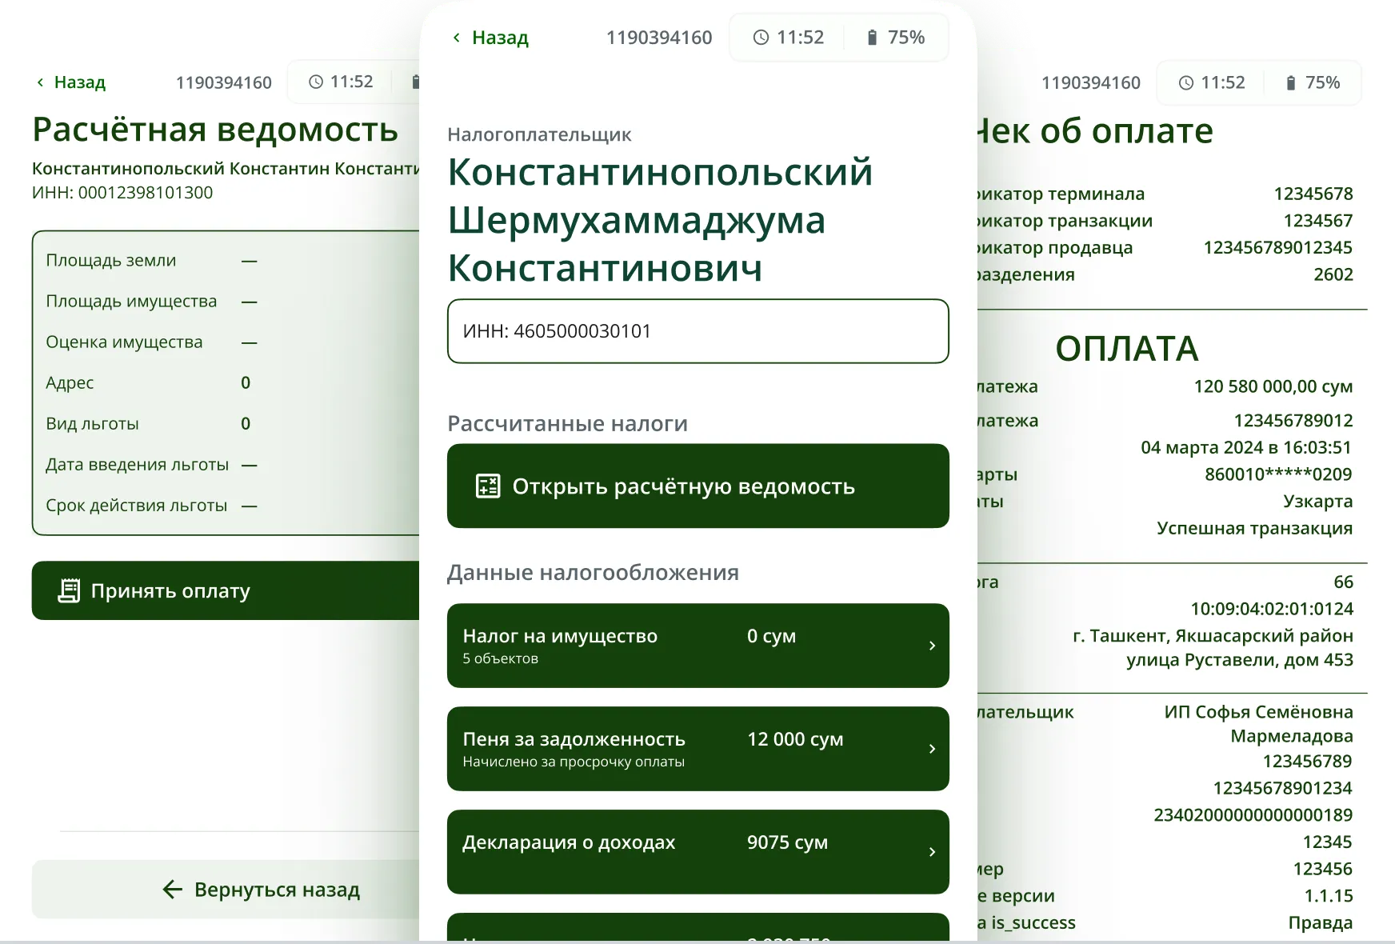The image size is (1395, 944).
Task: Click the battery icon next to 75% in center
Action: click(x=872, y=38)
